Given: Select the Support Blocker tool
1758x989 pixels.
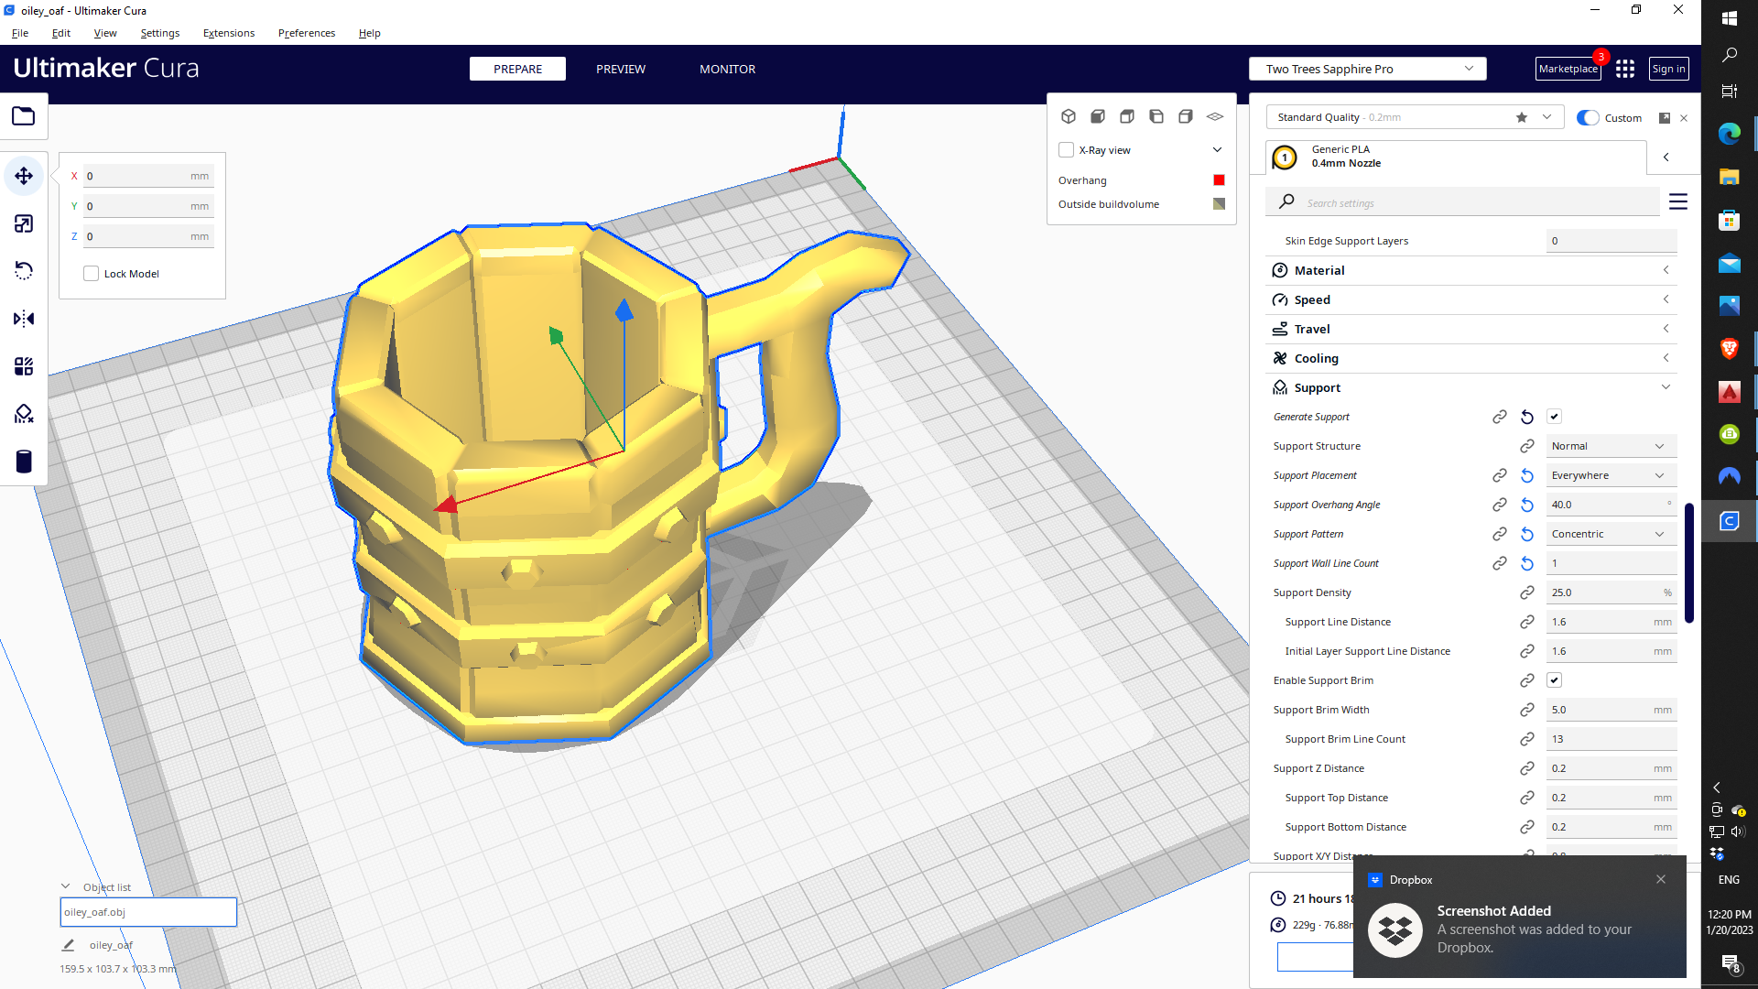Looking at the screenshot, I should [x=24, y=414].
